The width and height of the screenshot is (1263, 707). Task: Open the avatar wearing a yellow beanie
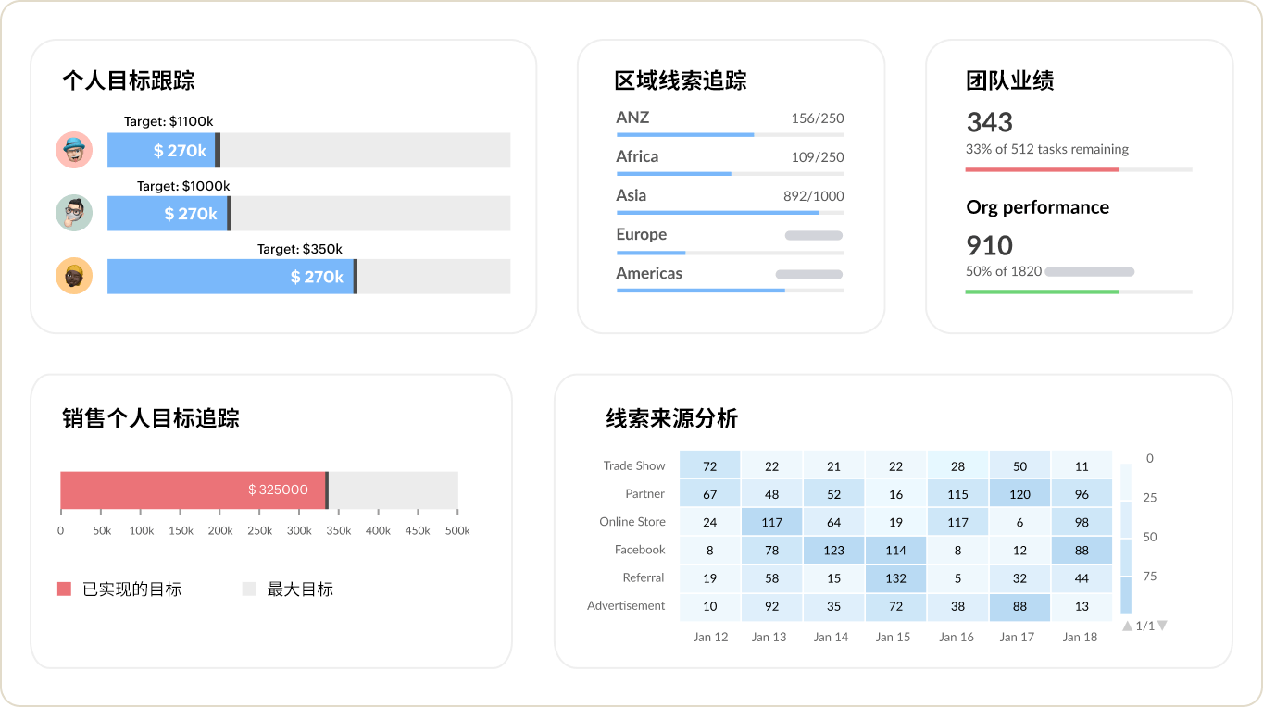coord(73,276)
